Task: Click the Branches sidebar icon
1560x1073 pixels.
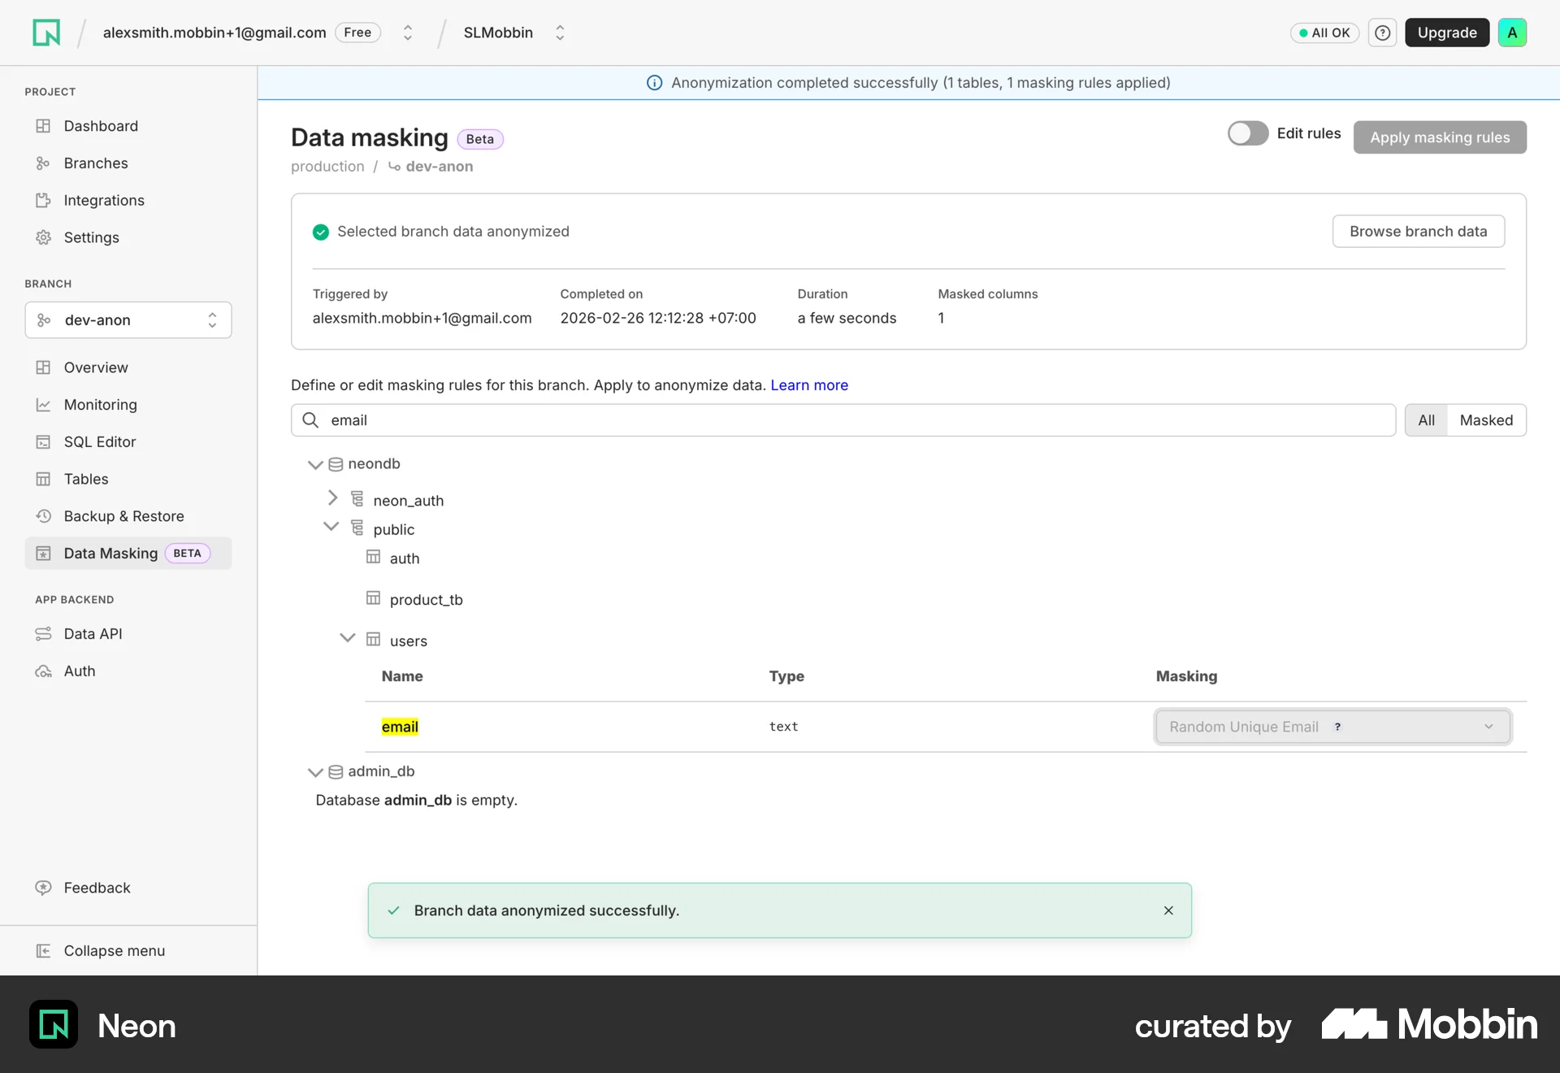Action: (43, 163)
